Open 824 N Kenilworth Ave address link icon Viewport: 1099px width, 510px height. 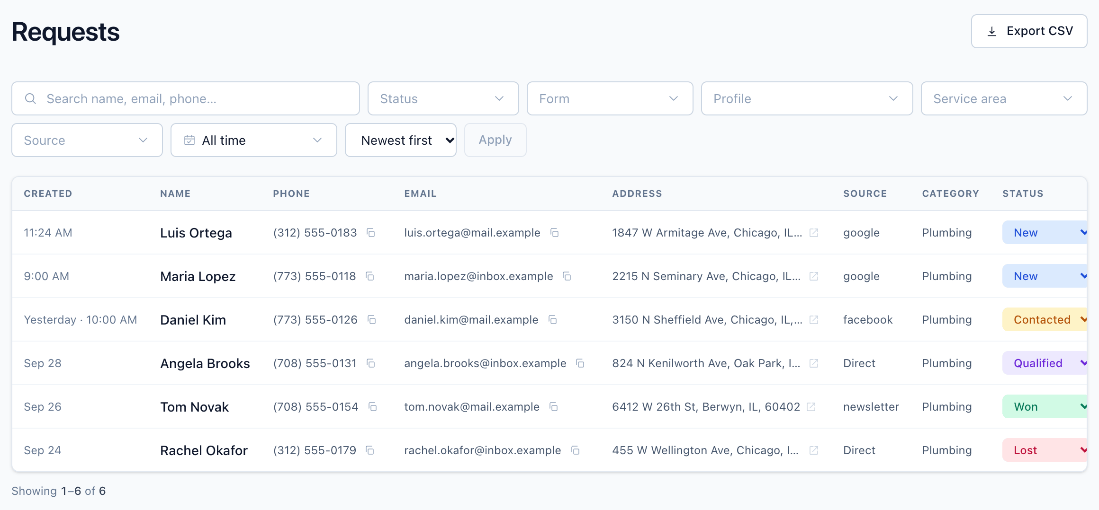click(814, 363)
